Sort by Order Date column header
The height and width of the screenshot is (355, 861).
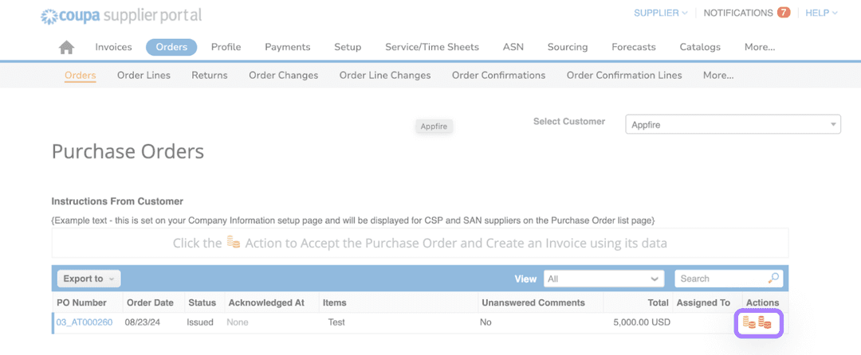150,302
